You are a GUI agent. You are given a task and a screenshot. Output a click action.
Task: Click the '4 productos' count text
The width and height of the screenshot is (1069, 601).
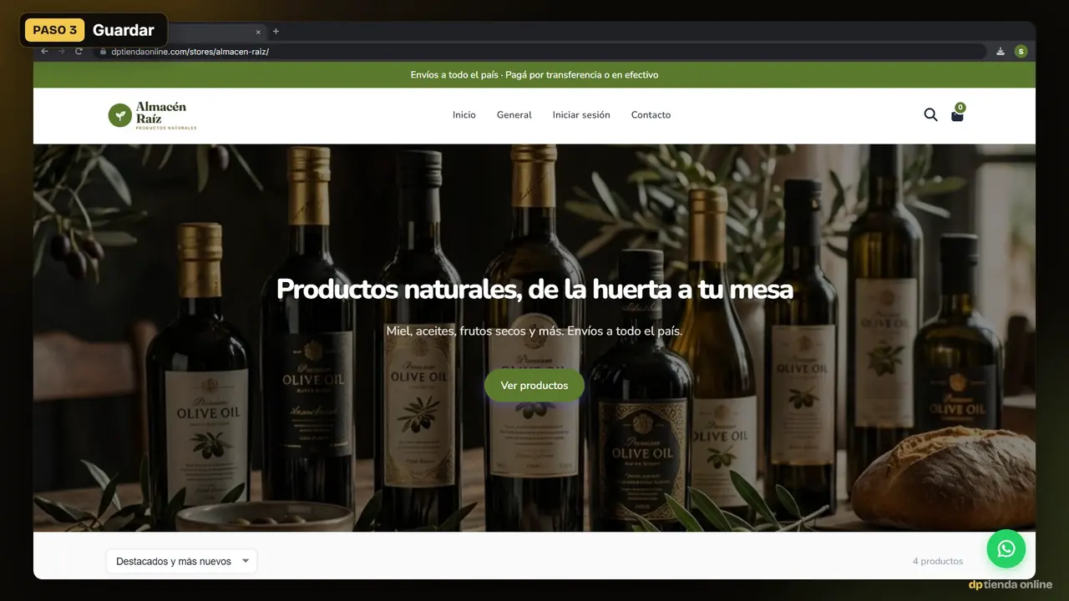938,562
